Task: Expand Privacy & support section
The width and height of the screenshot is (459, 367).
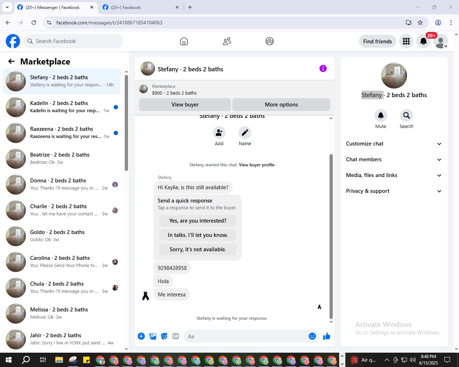Action: coord(394,191)
